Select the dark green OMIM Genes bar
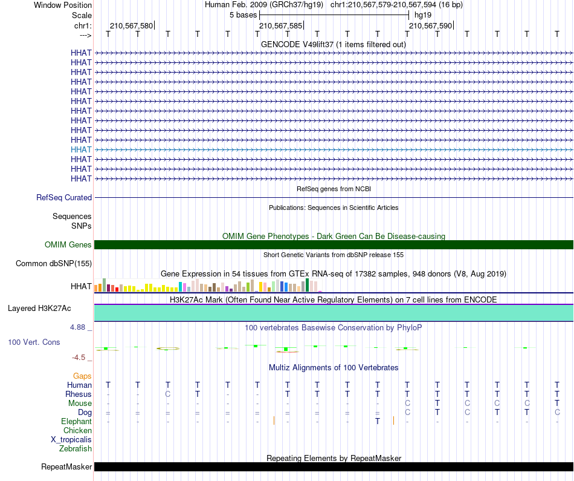 tap(334, 244)
